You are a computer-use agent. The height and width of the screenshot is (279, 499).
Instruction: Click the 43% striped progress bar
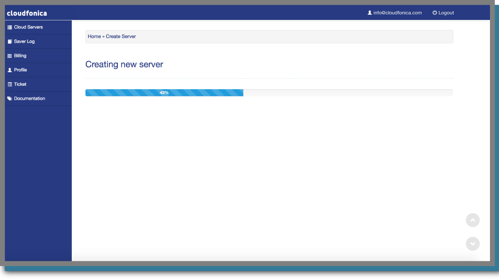[164, 93]
